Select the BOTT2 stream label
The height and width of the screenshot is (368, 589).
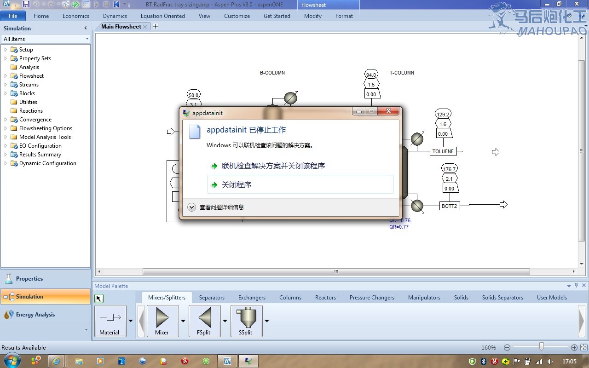click(x=450, y=206)
